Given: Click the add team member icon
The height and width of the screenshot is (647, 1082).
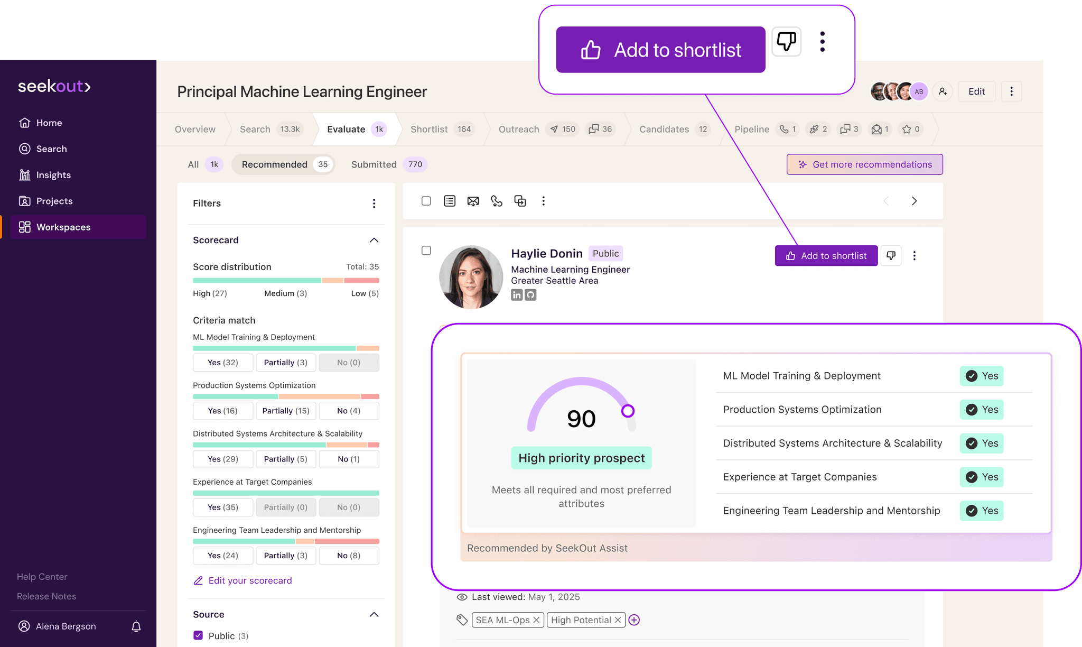Looking at the screenshot, I should pyautogui.click(x=943, y=91).
